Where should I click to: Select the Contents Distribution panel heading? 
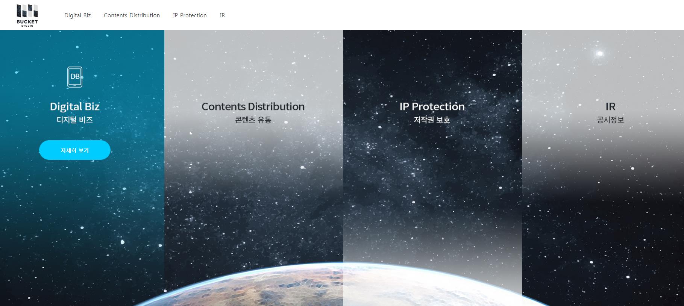[253, 106]
